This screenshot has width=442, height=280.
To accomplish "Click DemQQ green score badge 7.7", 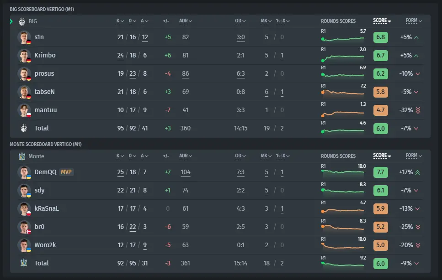I will [x=381, y=172].
